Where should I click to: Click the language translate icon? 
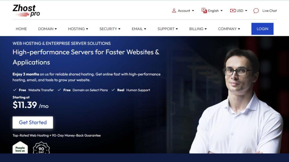(x=204, y=11)
